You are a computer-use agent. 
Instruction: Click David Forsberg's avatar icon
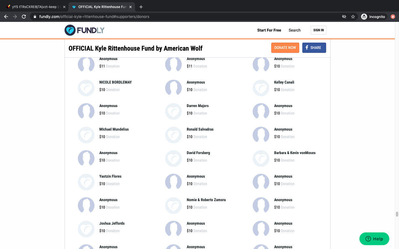click(173, 158)
